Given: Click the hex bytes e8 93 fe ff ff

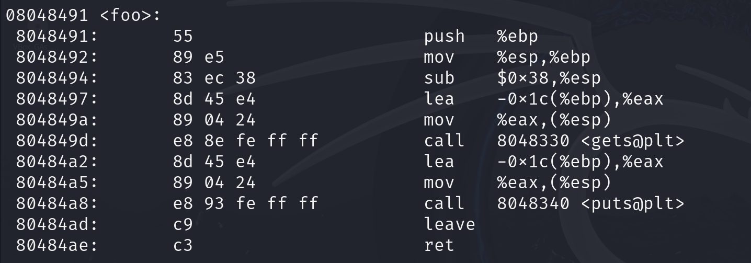Looking at the screenshot, I should pos(245,203).
